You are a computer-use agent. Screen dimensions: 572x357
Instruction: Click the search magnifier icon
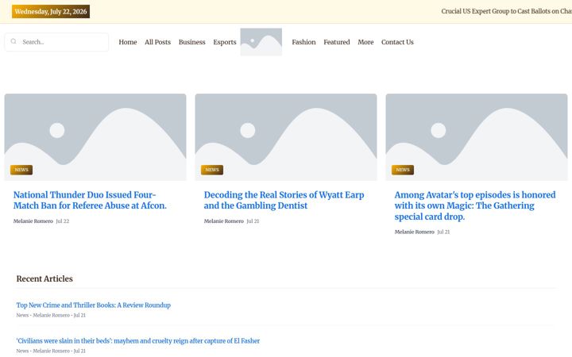point(14,41)
